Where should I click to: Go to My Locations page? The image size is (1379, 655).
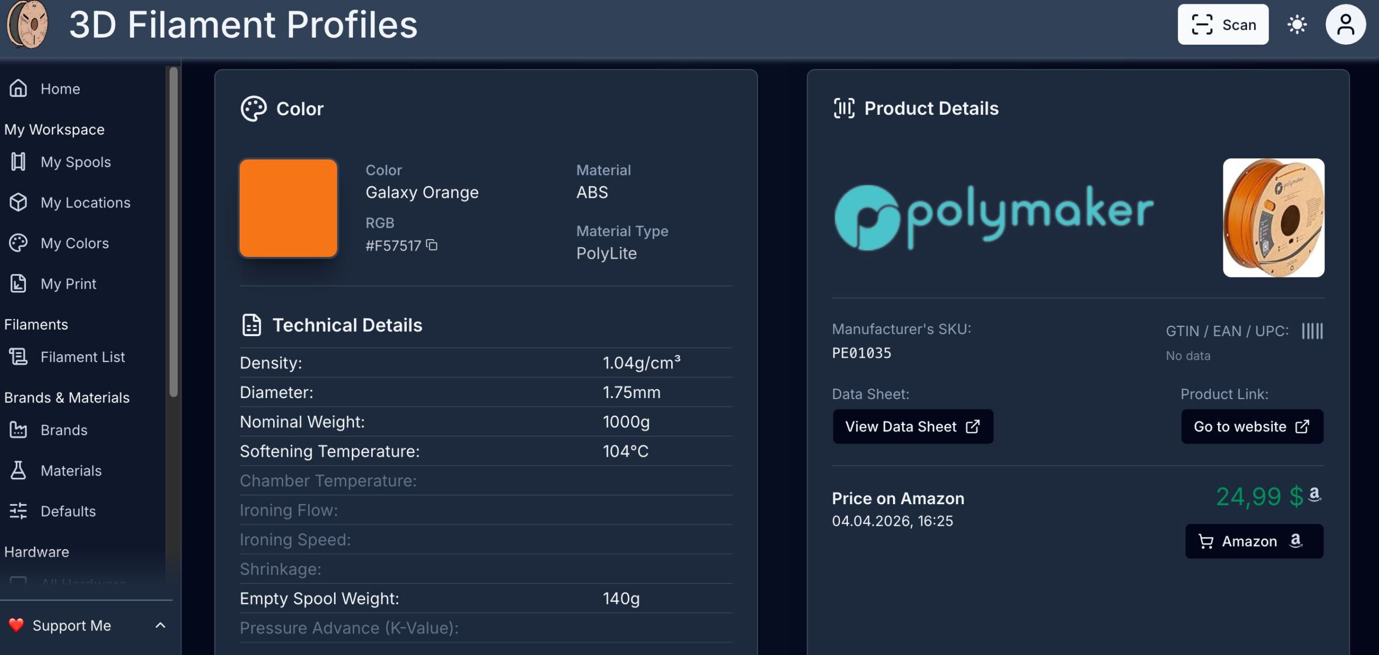85,203
